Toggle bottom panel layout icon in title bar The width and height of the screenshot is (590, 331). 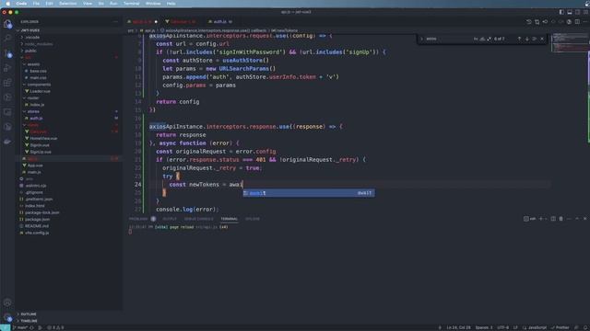coord(570,12)
